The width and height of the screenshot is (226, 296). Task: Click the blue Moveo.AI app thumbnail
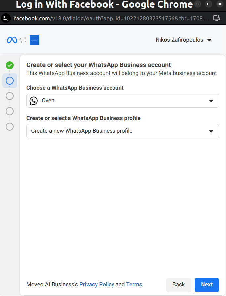click(x=34, y=40)
